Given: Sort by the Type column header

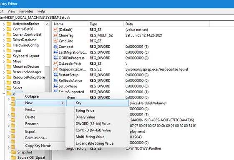Looking at the screenshot, I should pyautogui.click(x=106, y=24).
